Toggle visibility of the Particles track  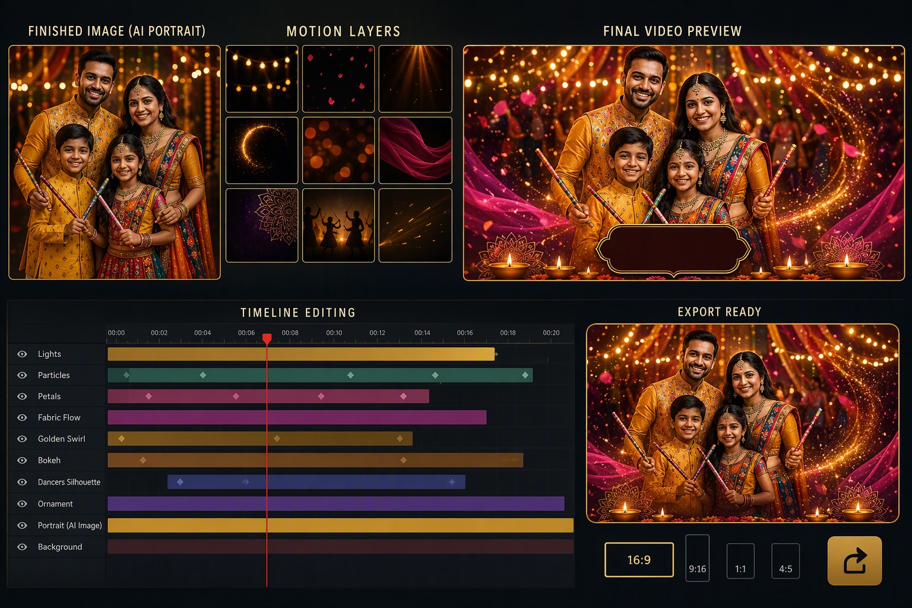[22, 375]
